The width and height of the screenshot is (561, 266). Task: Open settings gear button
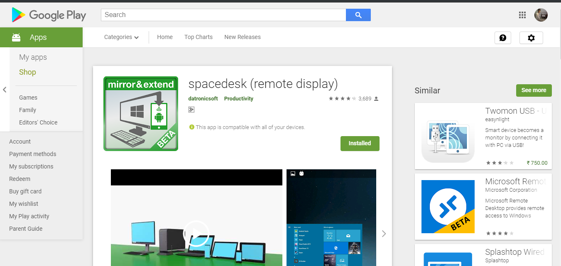point(531,38)
